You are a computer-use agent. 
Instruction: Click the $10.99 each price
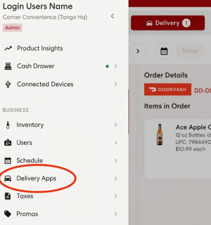(190, 149)
